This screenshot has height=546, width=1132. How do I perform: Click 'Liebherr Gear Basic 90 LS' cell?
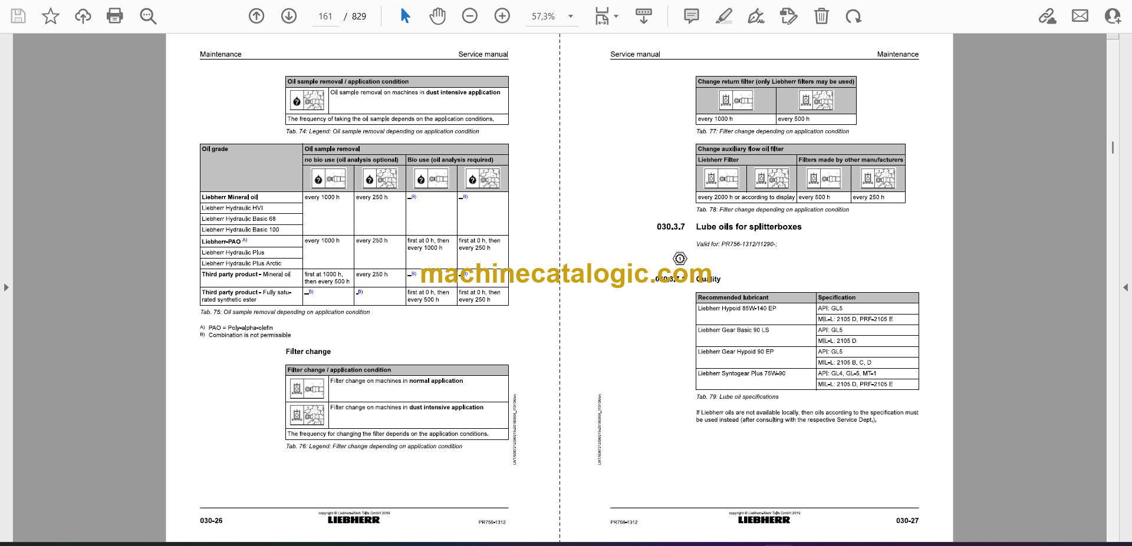pos(756,335)
